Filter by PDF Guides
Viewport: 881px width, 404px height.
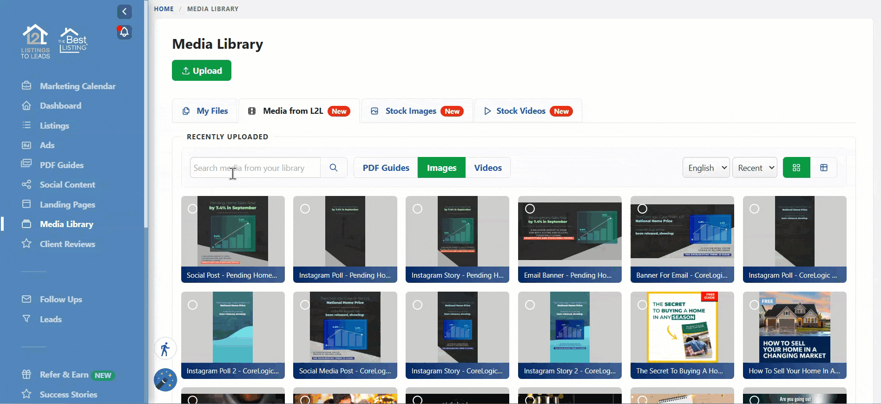386,168
